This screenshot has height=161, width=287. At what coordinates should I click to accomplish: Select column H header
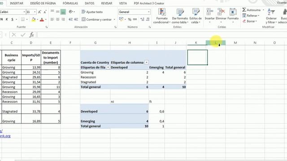(x=130, y=43)
